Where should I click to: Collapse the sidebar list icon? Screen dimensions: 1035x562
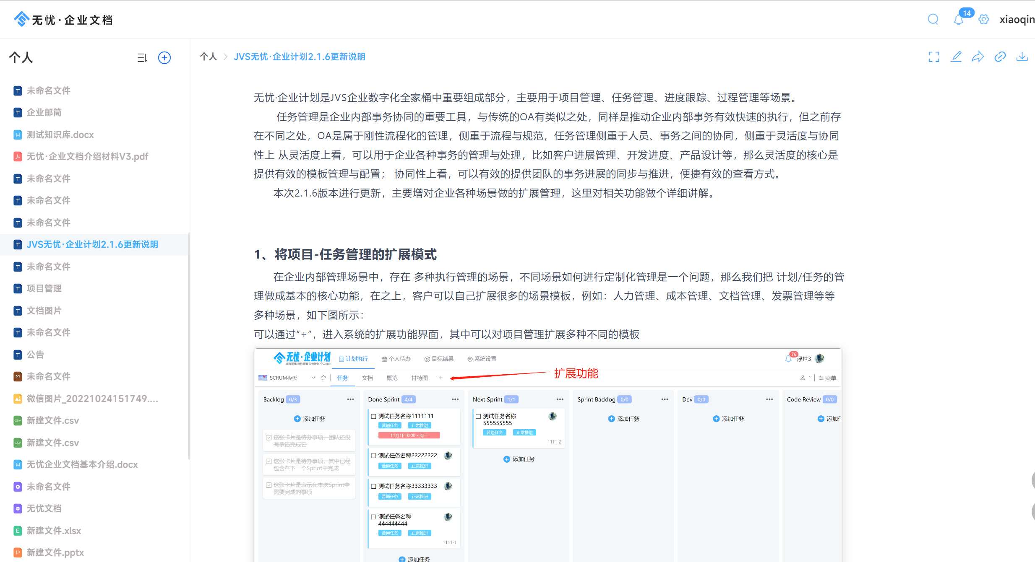click(142, 58)
